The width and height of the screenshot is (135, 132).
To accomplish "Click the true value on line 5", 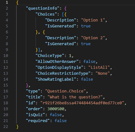I will click(x=86, y=26).
